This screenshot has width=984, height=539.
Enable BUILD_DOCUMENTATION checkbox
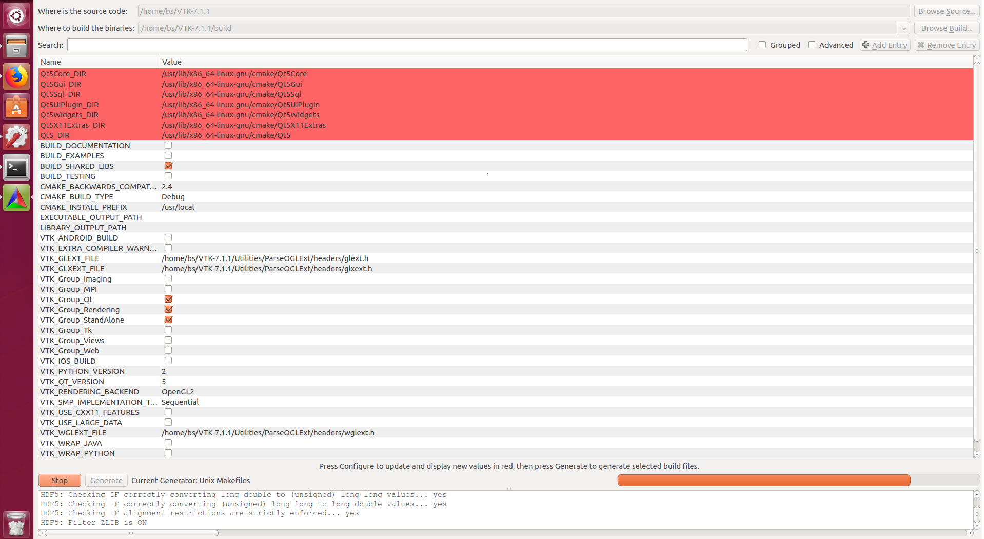click(x=168, y=145)
